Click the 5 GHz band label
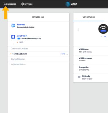The image size is (108, 113). [63, 54]
